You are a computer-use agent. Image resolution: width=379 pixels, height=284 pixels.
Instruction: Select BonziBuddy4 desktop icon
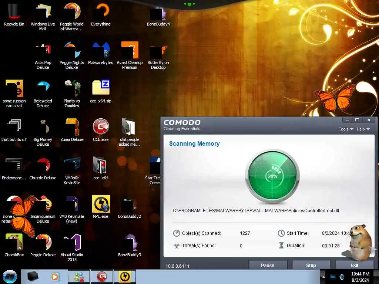tap(158, 16)
